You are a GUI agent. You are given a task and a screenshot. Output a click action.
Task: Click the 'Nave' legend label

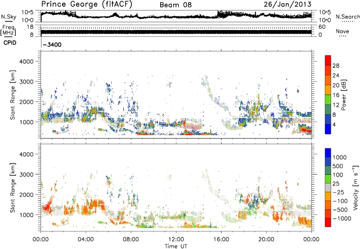342,31
